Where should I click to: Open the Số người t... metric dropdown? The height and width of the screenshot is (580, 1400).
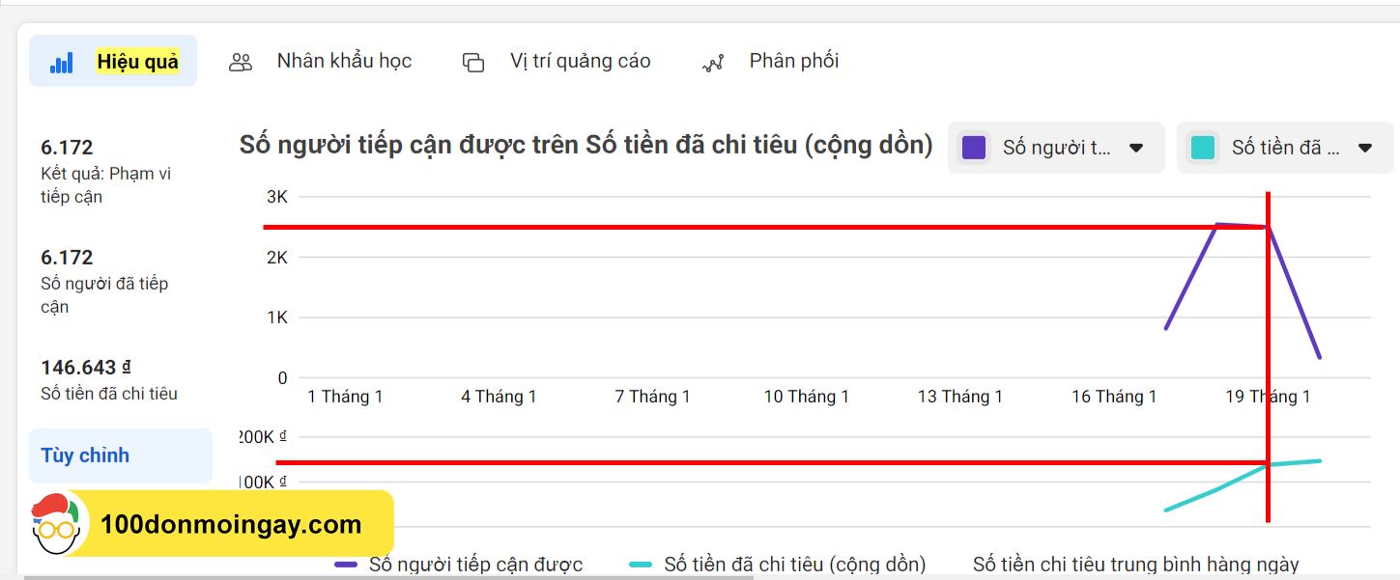pos(1056,148)
